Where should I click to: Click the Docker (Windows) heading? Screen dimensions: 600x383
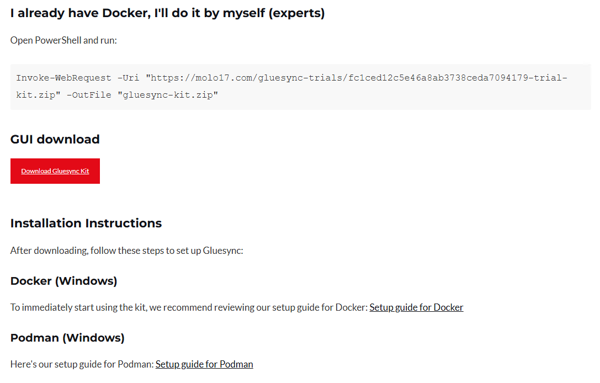(x=63, y=281)
